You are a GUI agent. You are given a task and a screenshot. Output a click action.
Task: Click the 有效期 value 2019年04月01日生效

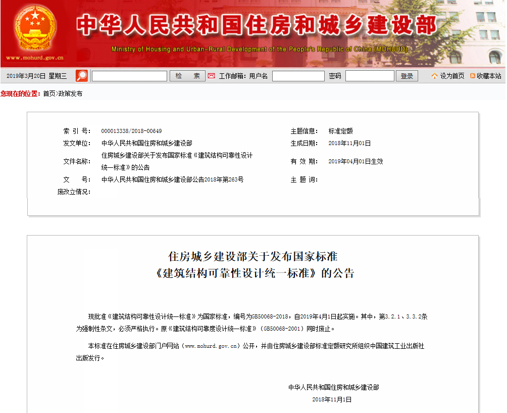coord(356,161)
